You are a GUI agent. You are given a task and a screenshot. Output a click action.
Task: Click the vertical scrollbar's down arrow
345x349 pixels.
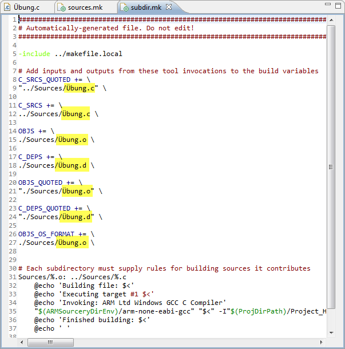pos(331,332)
